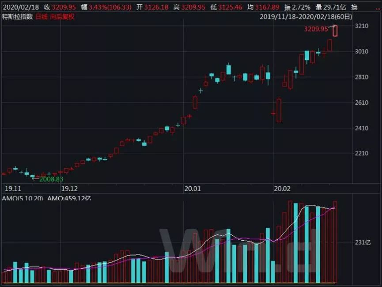Click the 换 turnover field in the header
382x287 pixels.
click(x=354, y=8)
